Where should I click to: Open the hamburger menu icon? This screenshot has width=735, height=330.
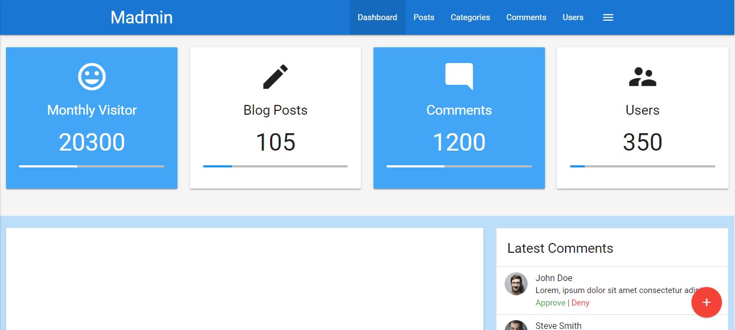(x=608, y=17)
